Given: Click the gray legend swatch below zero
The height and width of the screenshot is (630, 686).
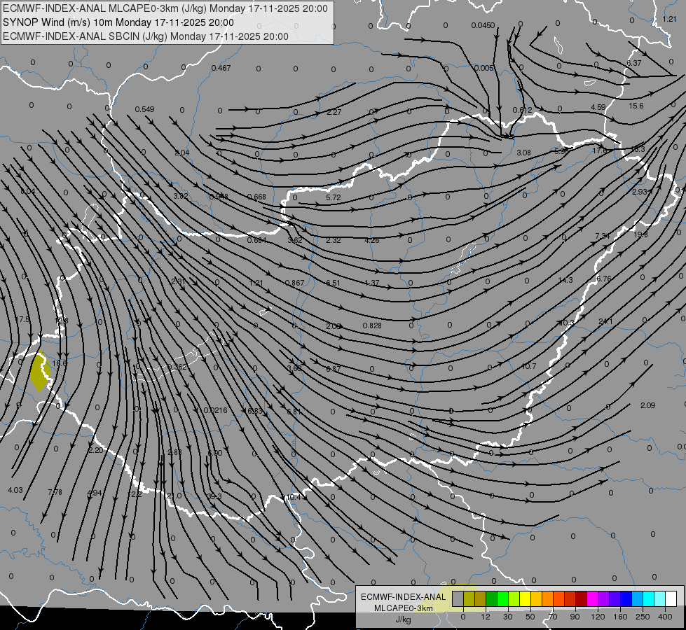Looking at the screenshot, I should (458, 598).
